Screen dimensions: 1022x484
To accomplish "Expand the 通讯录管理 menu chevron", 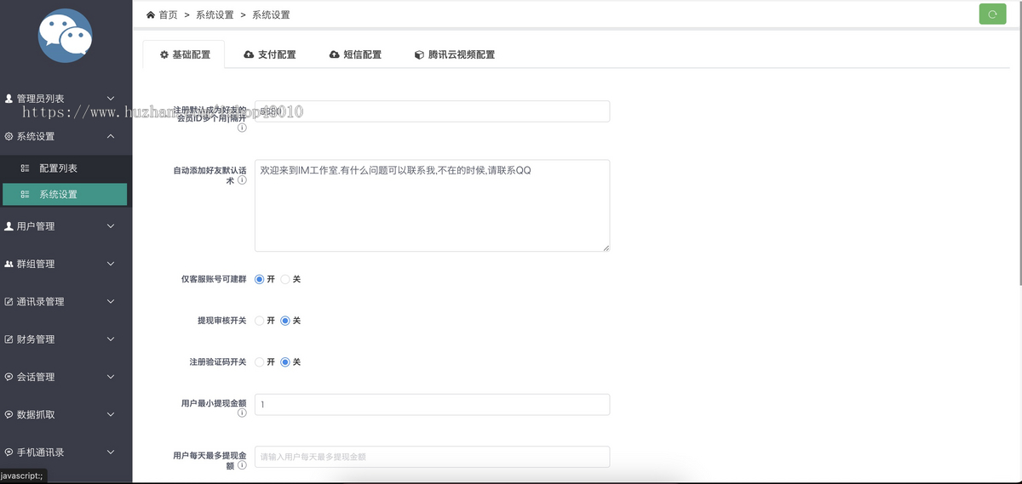I will 111,301.
